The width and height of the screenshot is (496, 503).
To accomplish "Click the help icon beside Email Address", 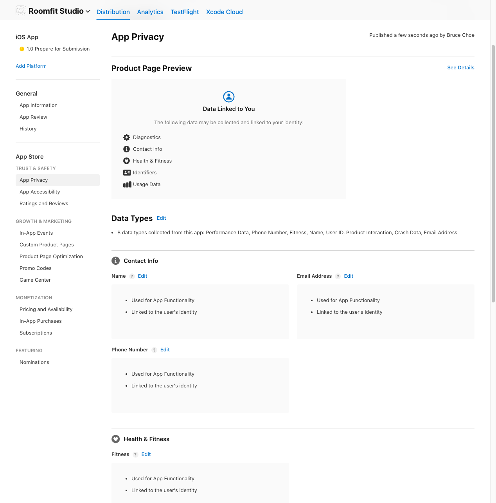I will (x=338, y=277).
